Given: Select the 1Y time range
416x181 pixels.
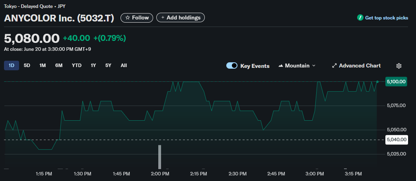Looking at the screenshot, I should coord(93,65).
